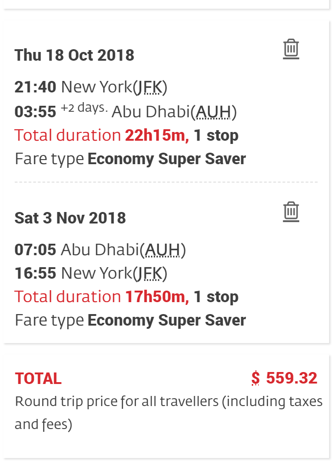336x464 pixels.
Task: Click the 1 stop label on the outbound flight
Action: click(216, 136)
